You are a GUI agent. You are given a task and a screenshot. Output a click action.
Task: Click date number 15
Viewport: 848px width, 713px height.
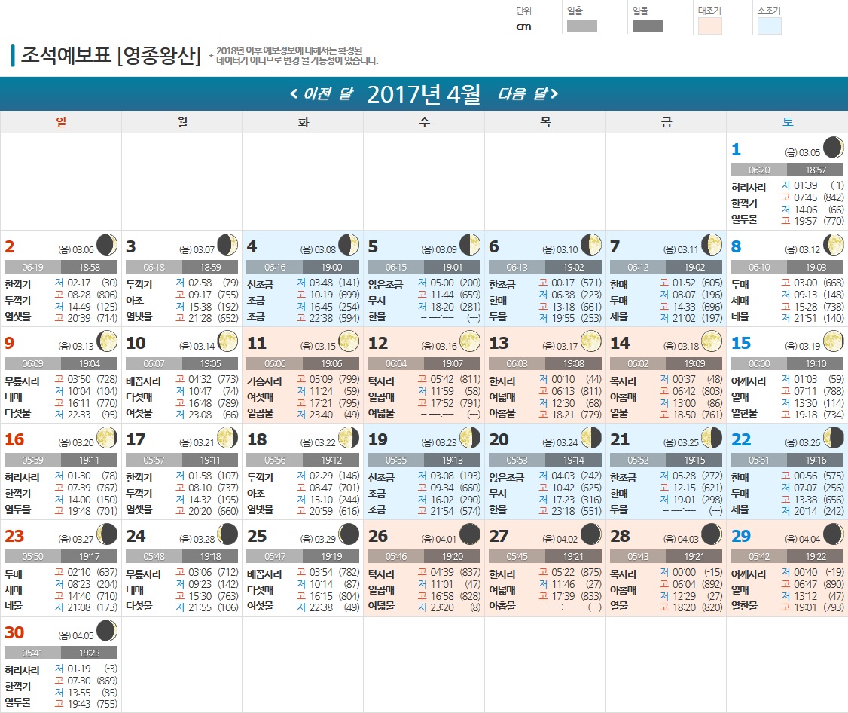tap(741, 343)
